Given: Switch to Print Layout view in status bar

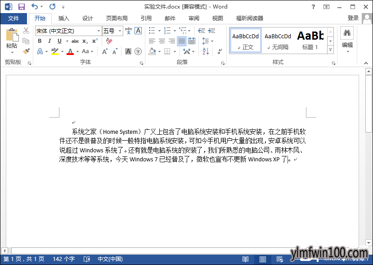Looking at the screenshot, I should [x=263, y=259].
